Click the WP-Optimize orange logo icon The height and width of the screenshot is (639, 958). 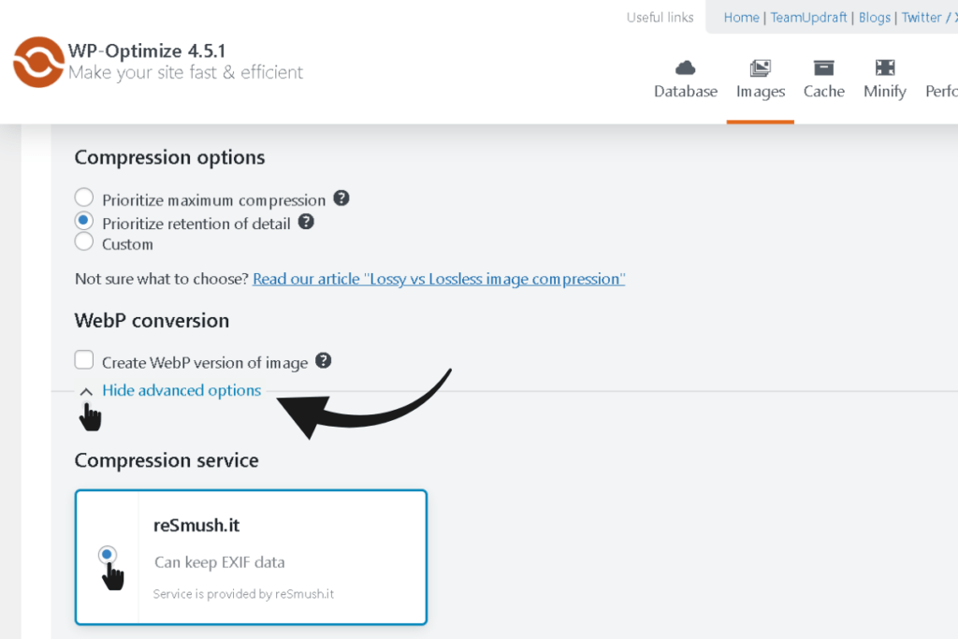[38, 62]
